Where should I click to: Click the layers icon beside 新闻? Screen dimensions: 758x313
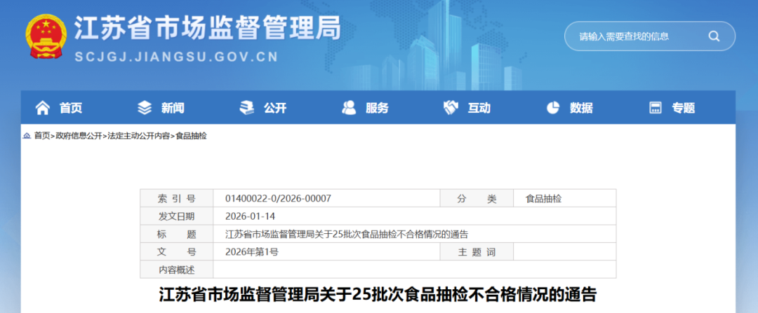145,108
